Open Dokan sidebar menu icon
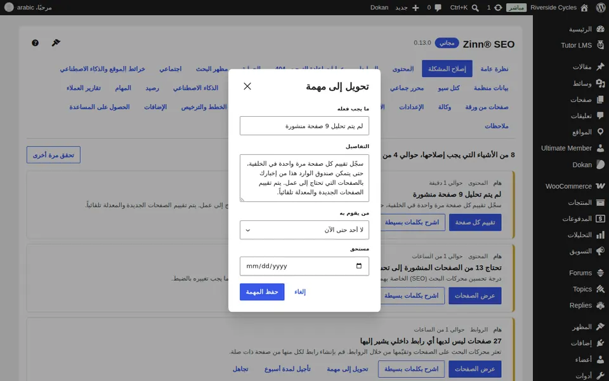 point(601,164)
